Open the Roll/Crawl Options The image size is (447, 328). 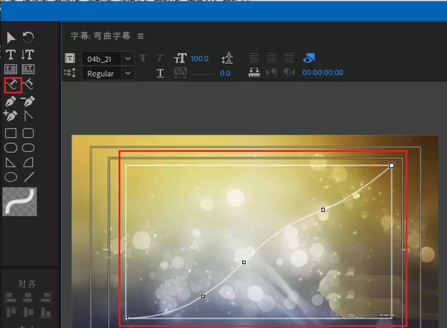70,73
